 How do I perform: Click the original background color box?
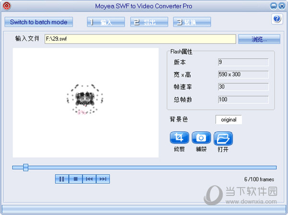click(228, 120)
